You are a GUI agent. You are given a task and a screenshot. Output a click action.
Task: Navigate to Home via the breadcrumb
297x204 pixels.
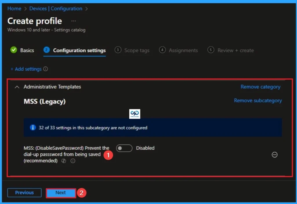pyautogui.click(x=14, y=8)
